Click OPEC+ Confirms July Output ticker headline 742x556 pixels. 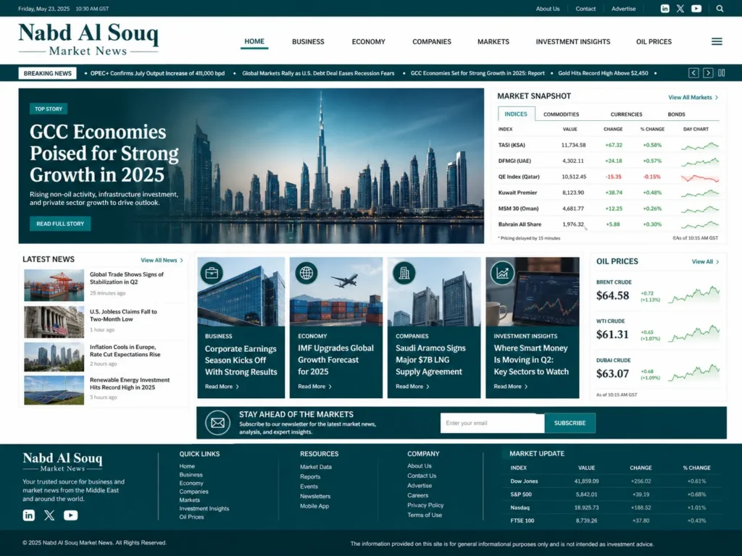(x=157, y=73)
